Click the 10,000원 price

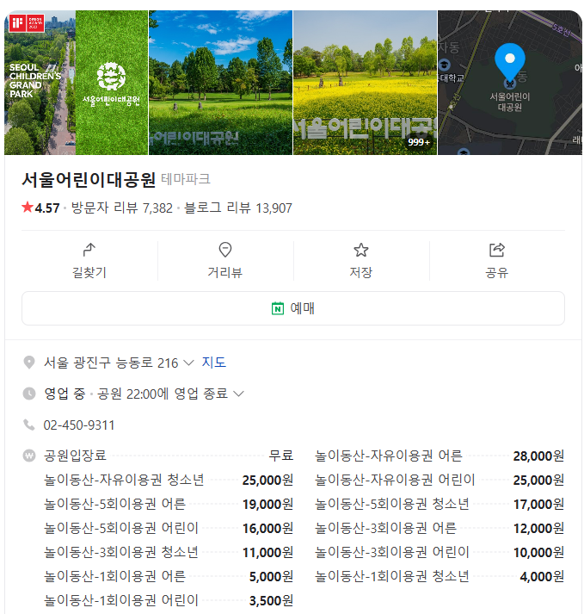tap(538, 553)
